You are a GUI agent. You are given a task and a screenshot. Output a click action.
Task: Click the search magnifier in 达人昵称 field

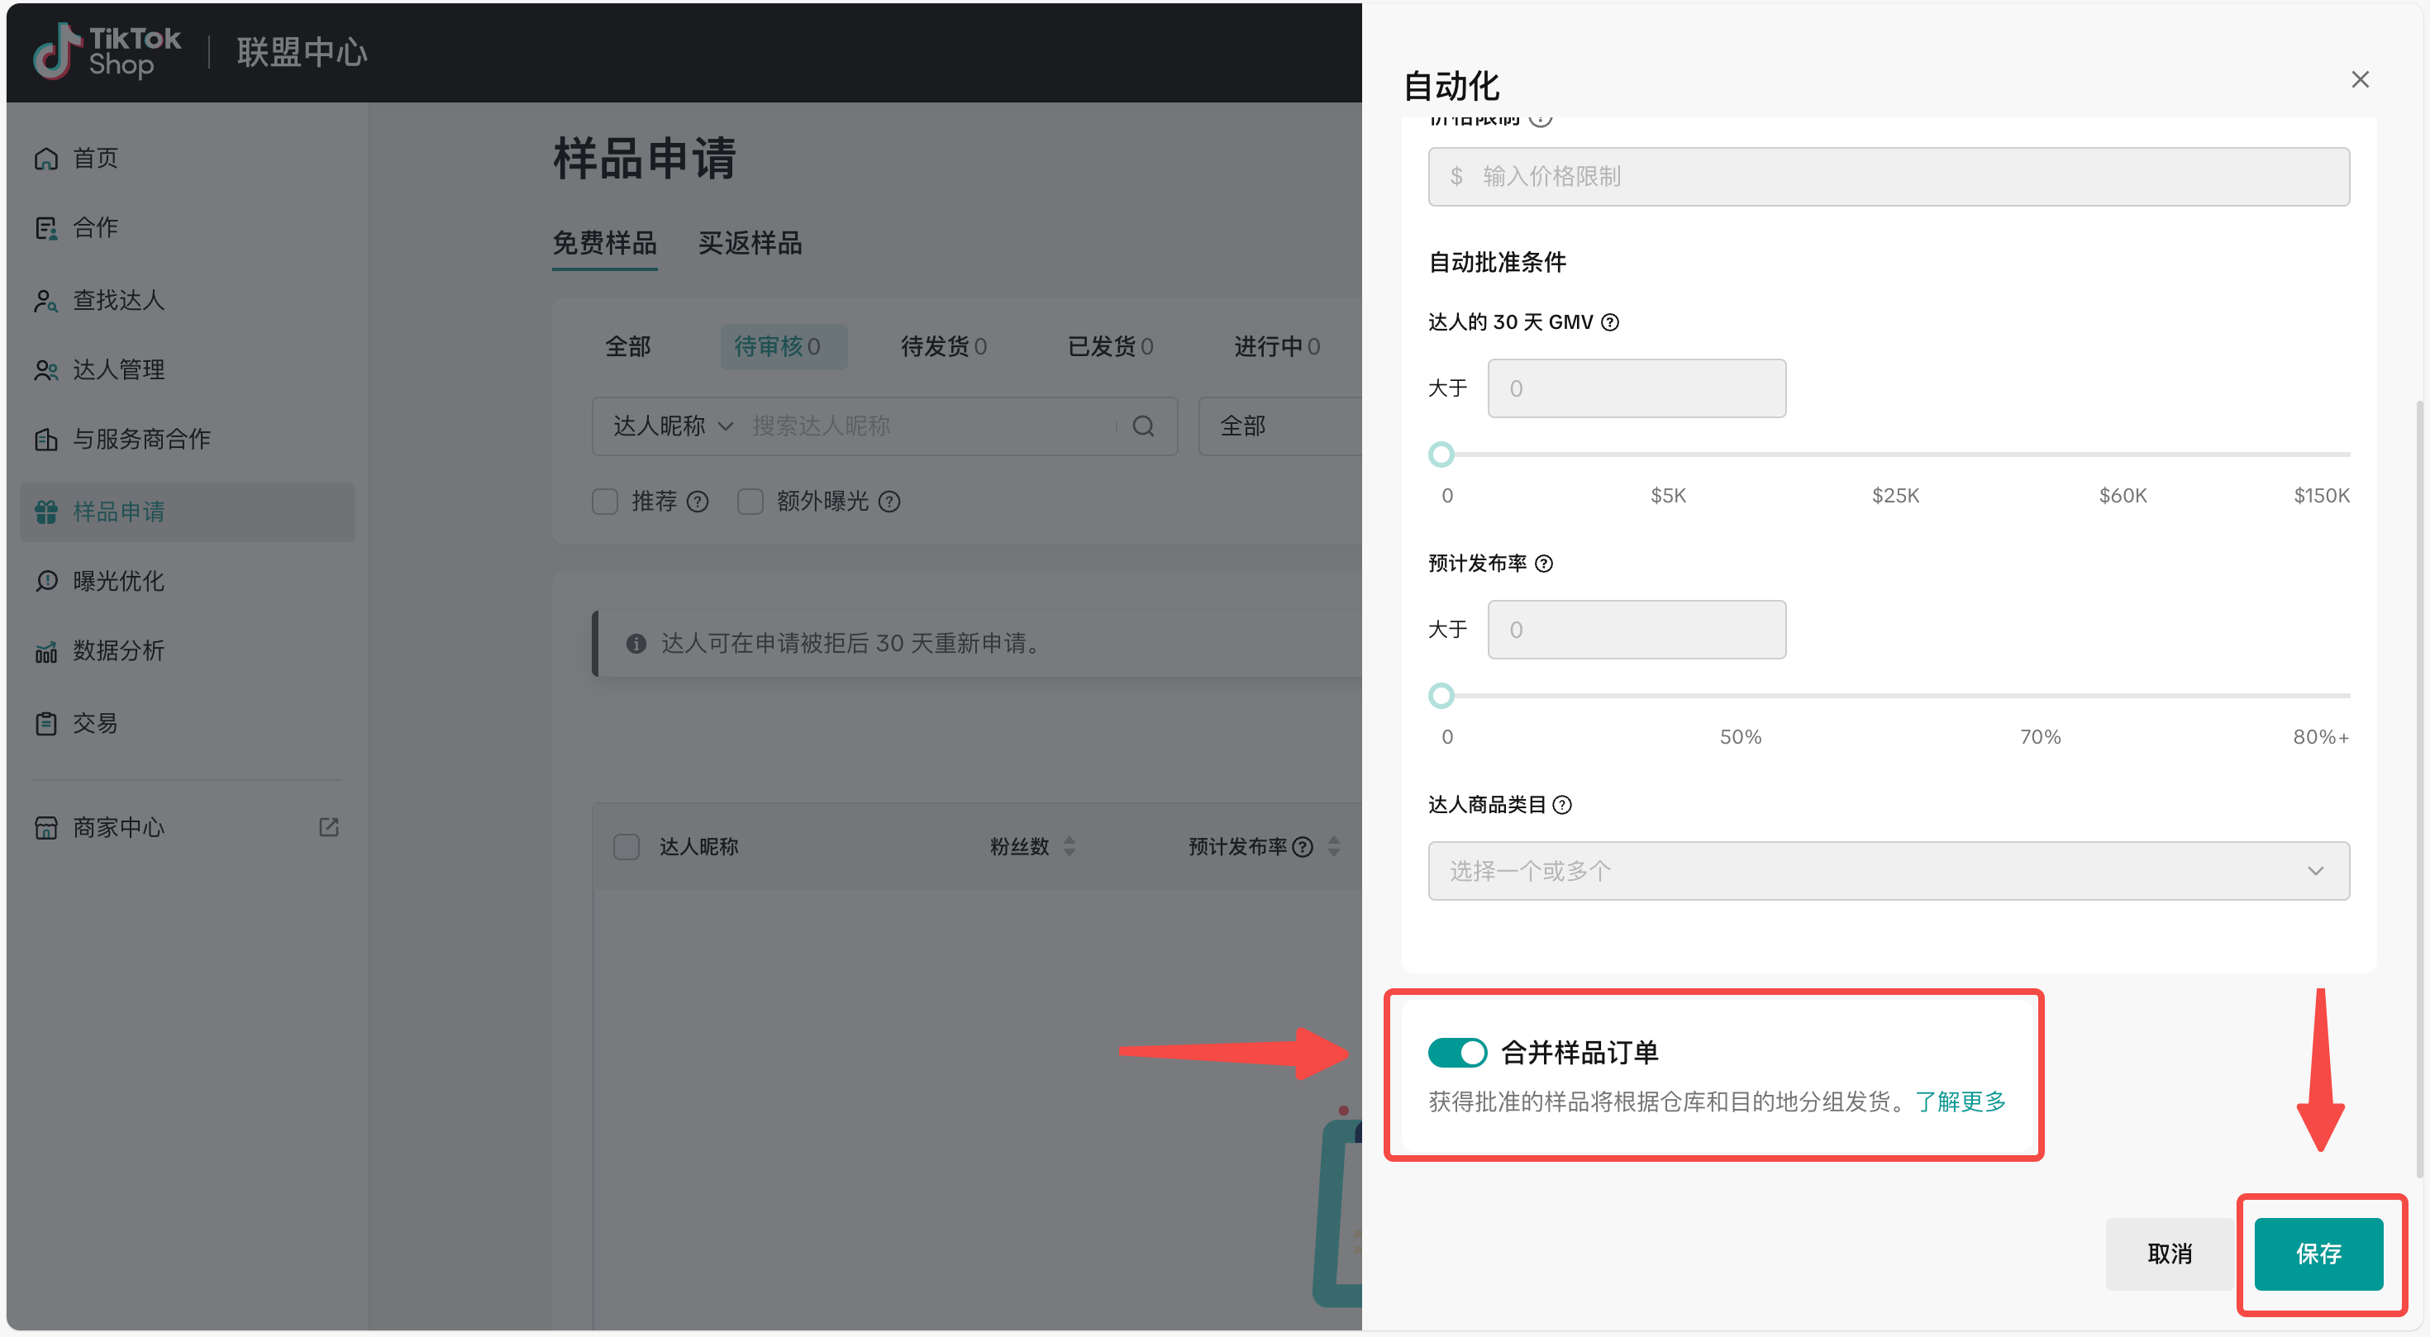click(1143, 426)
